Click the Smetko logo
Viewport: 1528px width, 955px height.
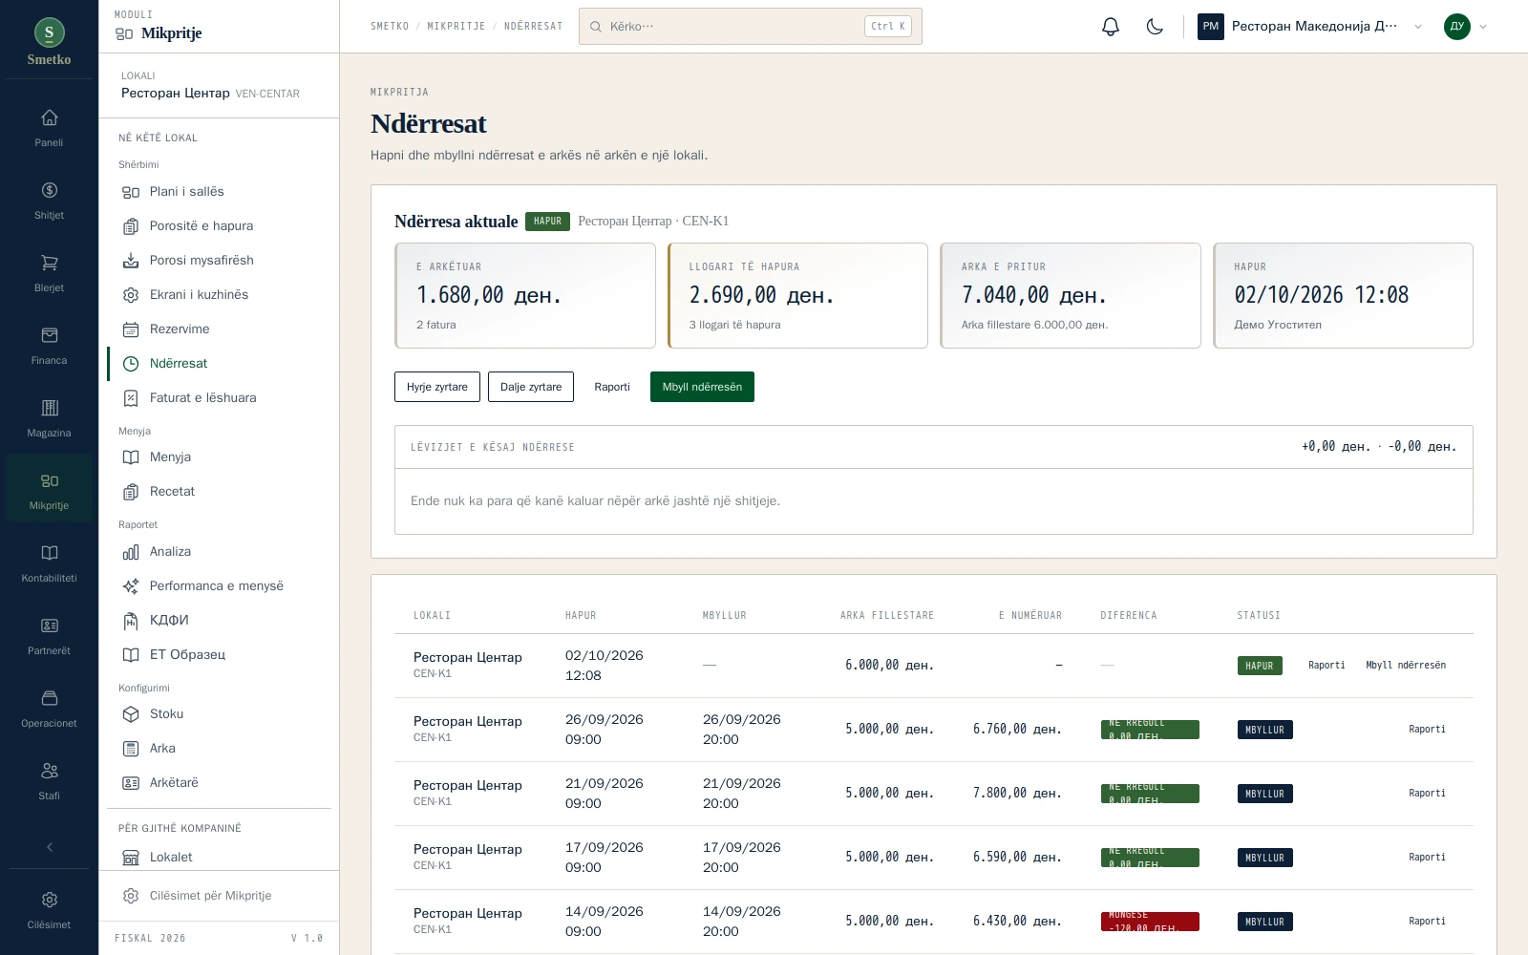50,42
